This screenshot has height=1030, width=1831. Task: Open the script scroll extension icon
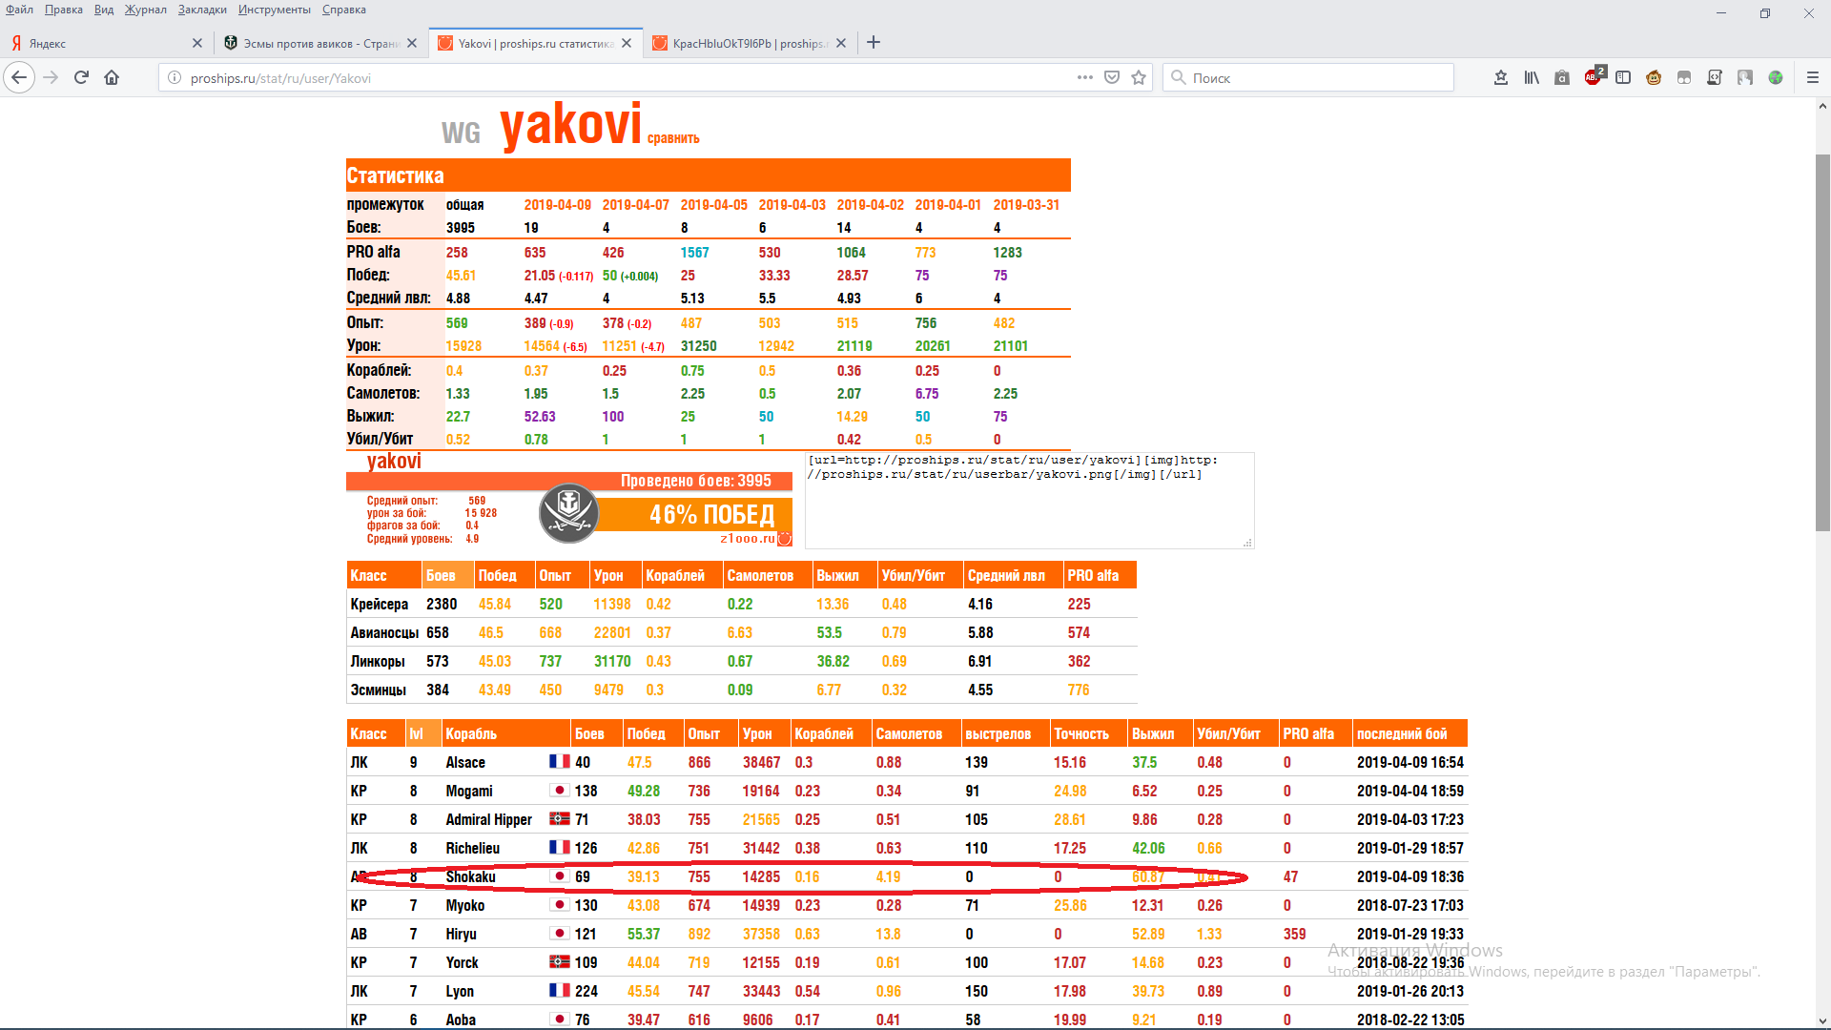point(1715,77)
